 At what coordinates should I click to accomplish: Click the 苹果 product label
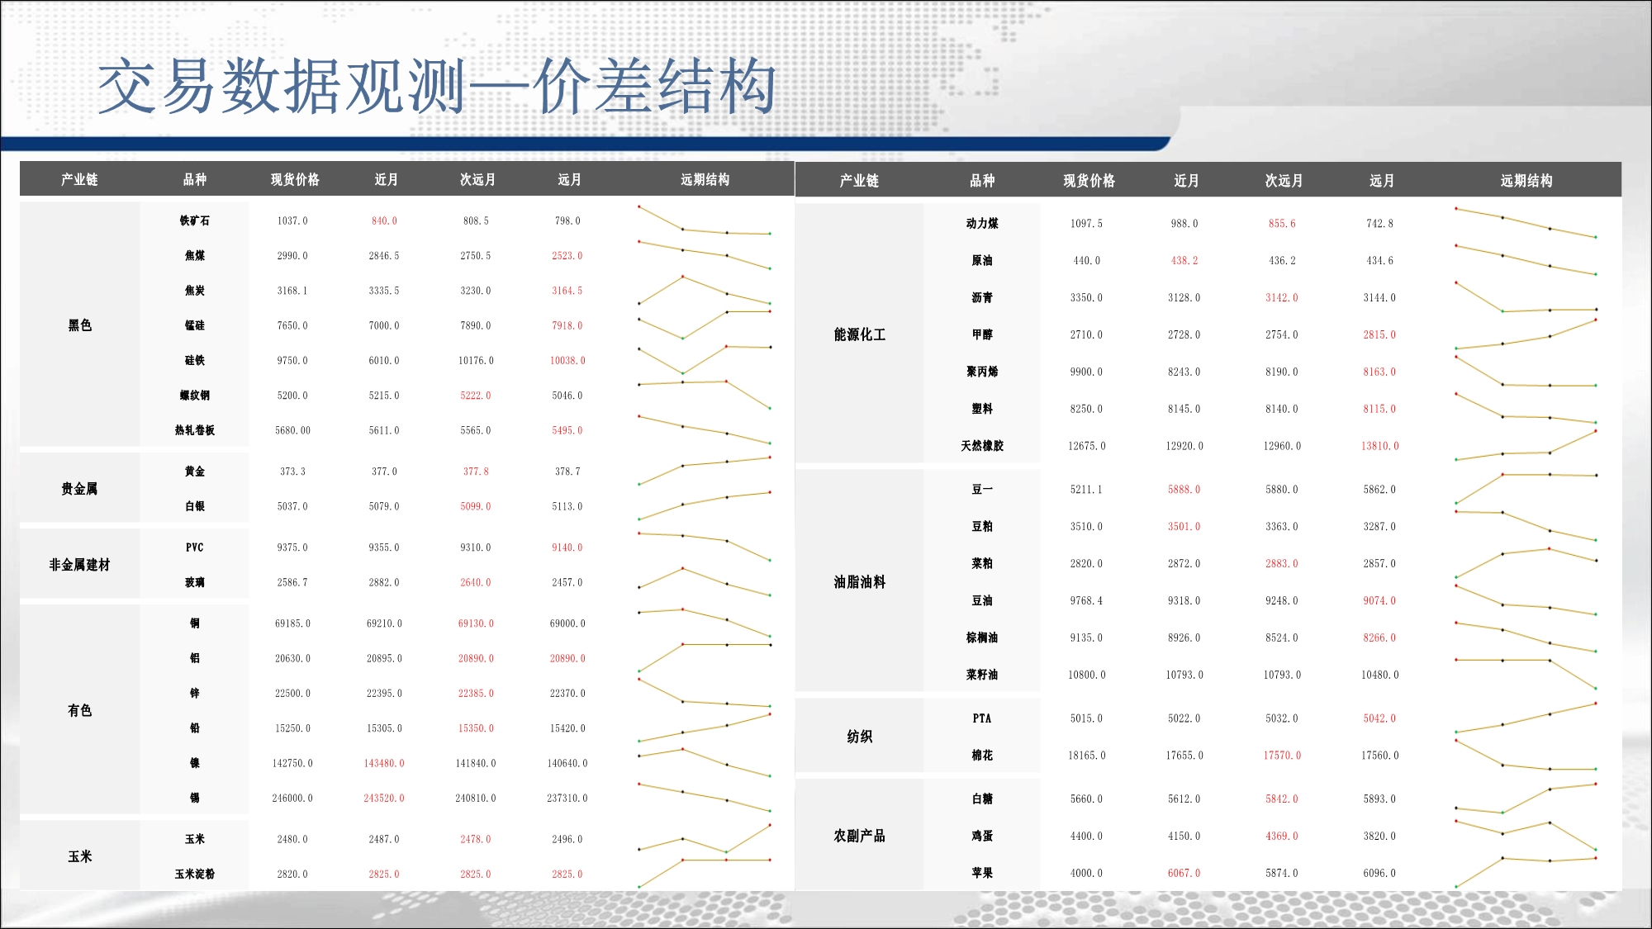(x=982, y=872)
